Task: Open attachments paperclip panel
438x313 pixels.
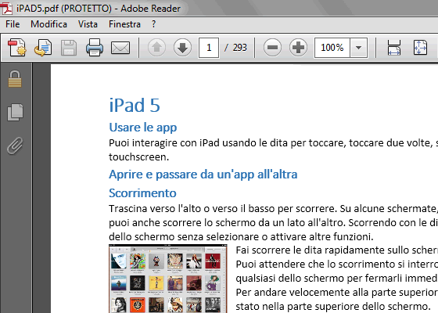Action: (15, 146)
